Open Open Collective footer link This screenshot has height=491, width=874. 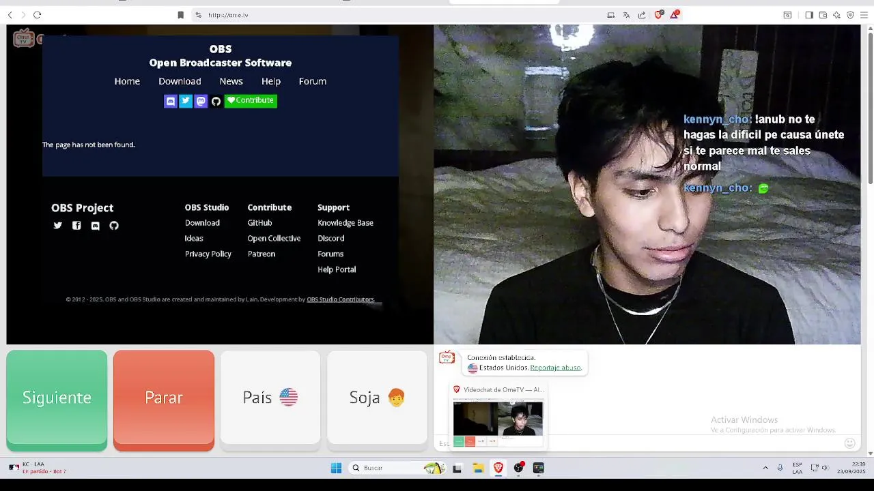(274, 239)
